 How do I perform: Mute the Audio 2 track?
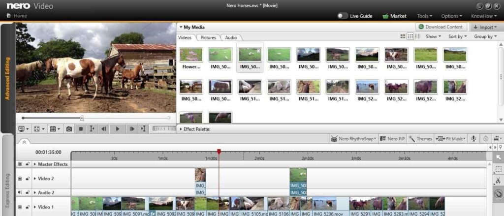[20, 192]
